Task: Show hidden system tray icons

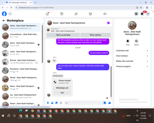Action: pyautogui.click(x=134, y=116)
